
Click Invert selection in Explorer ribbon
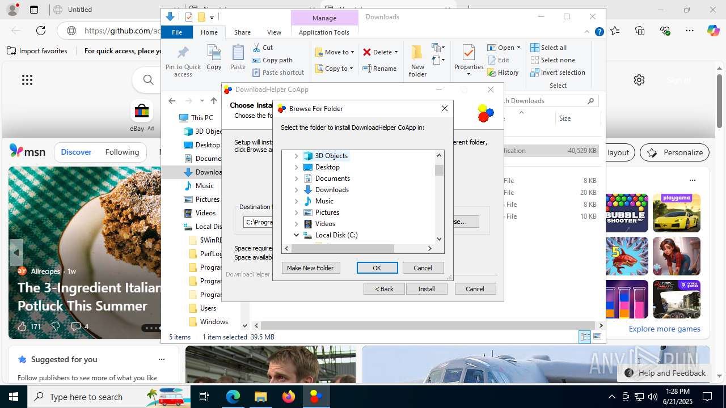(558, 73)
